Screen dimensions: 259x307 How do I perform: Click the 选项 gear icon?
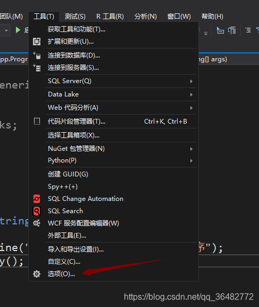coord(37,274)
